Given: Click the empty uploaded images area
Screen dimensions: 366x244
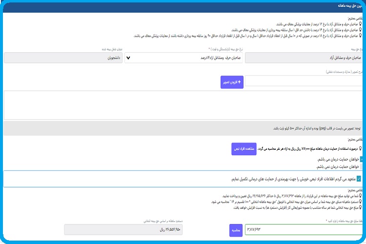Looking at the screenshot, I should [x=183, y=105].
